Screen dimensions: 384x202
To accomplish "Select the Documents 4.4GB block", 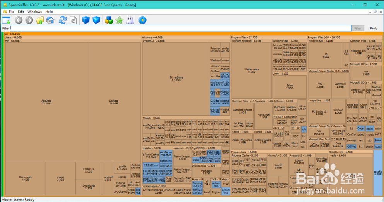I will tap(26, 178).
